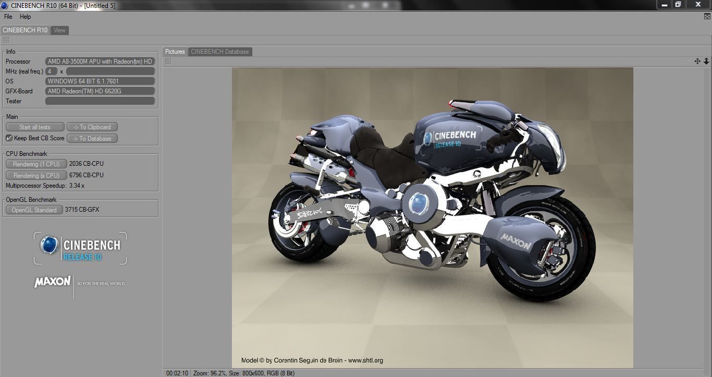Click the empty Tester field
Viewport: 712px width, 377px height.
click(100, 101)
